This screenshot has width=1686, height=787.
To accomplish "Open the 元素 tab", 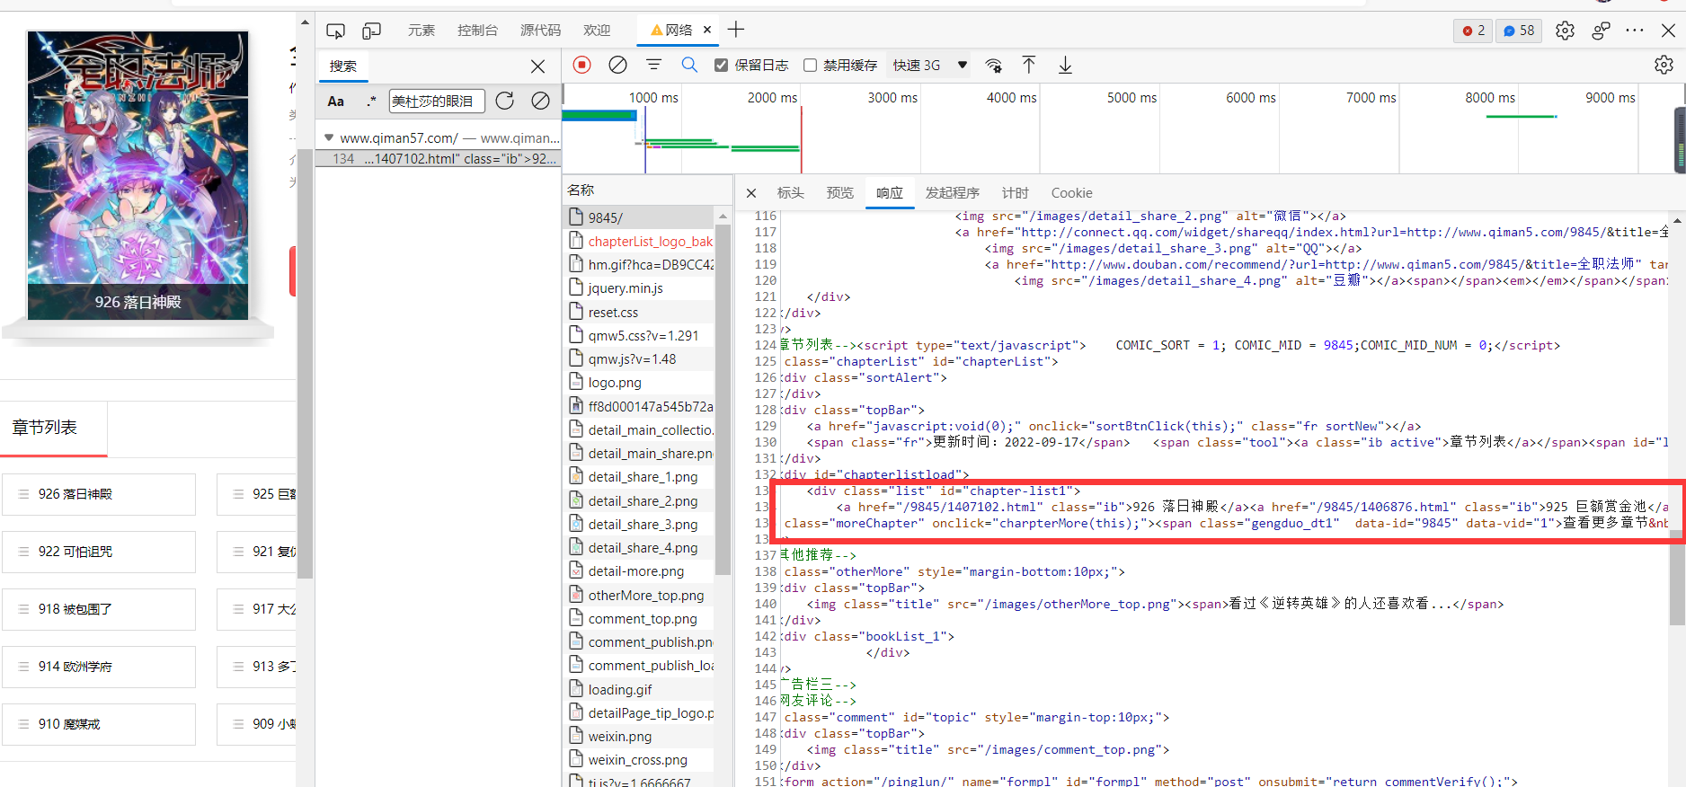I will pyautogui.click(x=421, y=31).
